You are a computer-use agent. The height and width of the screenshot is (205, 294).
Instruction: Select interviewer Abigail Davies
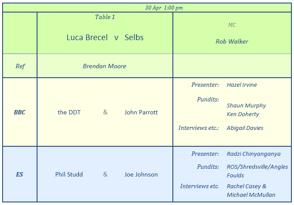(245, 128)
